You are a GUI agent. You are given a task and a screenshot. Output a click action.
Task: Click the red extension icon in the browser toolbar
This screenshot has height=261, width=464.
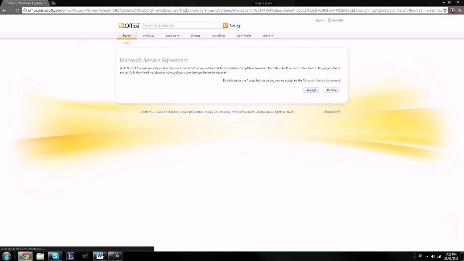[452, 10]
